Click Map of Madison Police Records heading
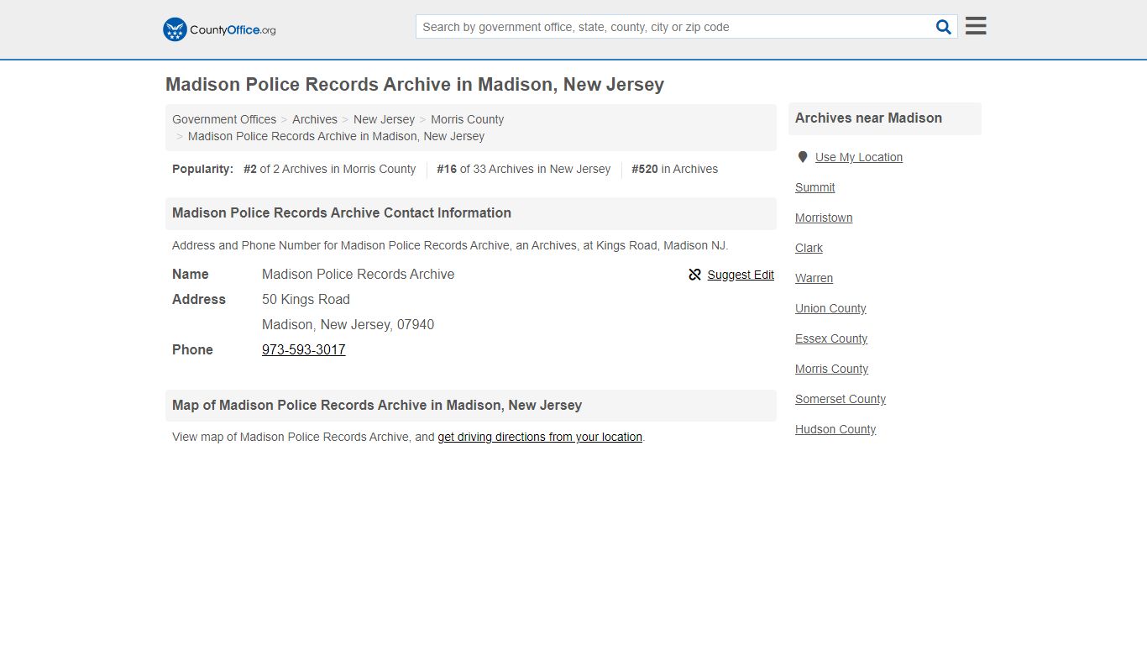 click(377, 406)
